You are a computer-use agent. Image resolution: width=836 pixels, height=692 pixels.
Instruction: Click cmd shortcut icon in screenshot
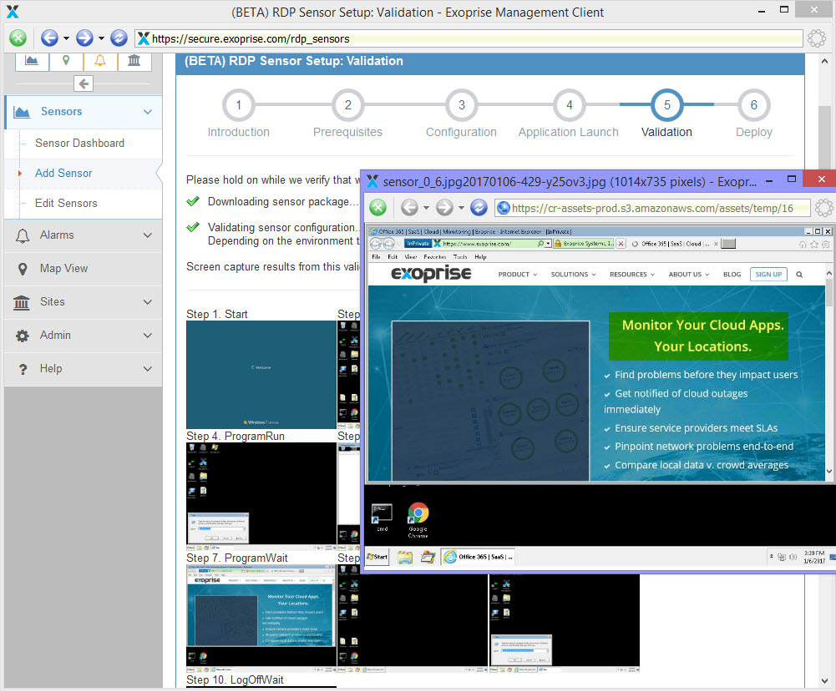click(x=382, y=518)
